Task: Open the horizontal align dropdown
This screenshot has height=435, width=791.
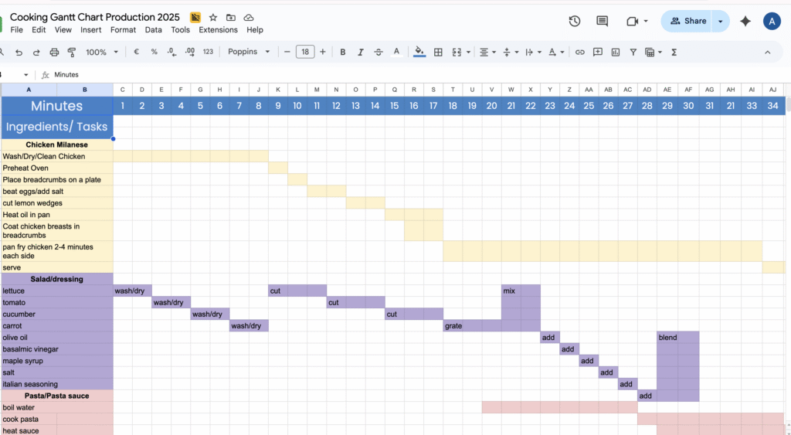Action: point(487,52)
